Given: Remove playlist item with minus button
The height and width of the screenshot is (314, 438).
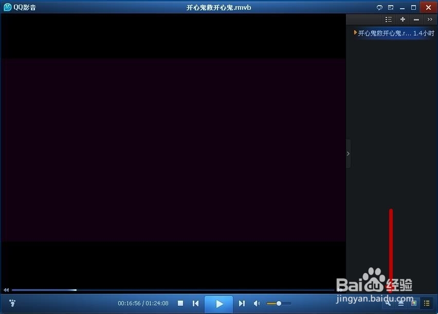Looking at the screenshot, I should [416, 20].
